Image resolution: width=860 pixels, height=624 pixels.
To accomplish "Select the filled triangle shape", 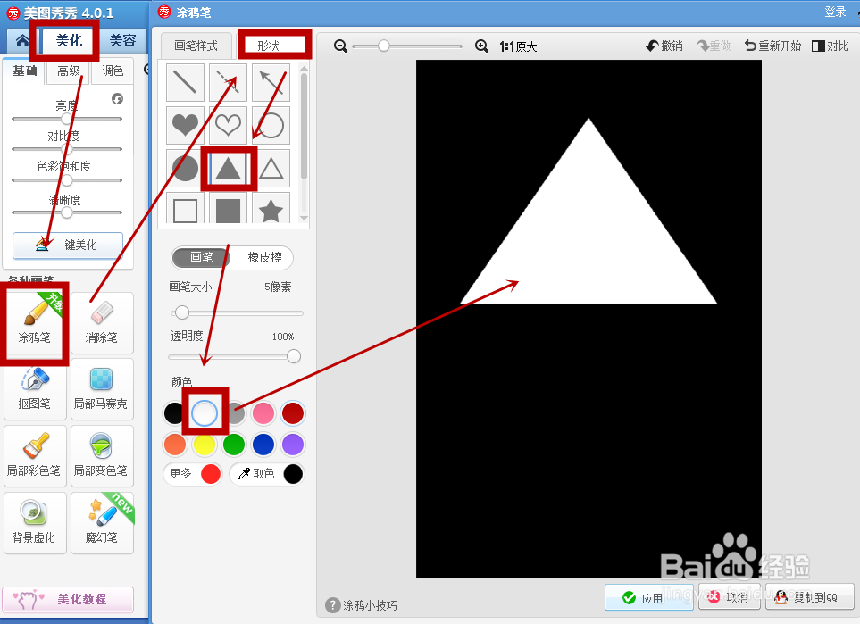I will tap(228, 168).
